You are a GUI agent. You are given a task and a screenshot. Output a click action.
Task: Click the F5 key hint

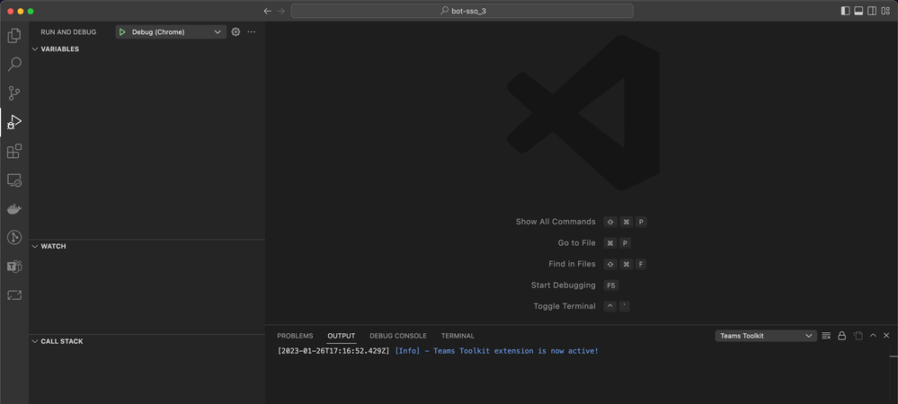click(x=611, y=285)
